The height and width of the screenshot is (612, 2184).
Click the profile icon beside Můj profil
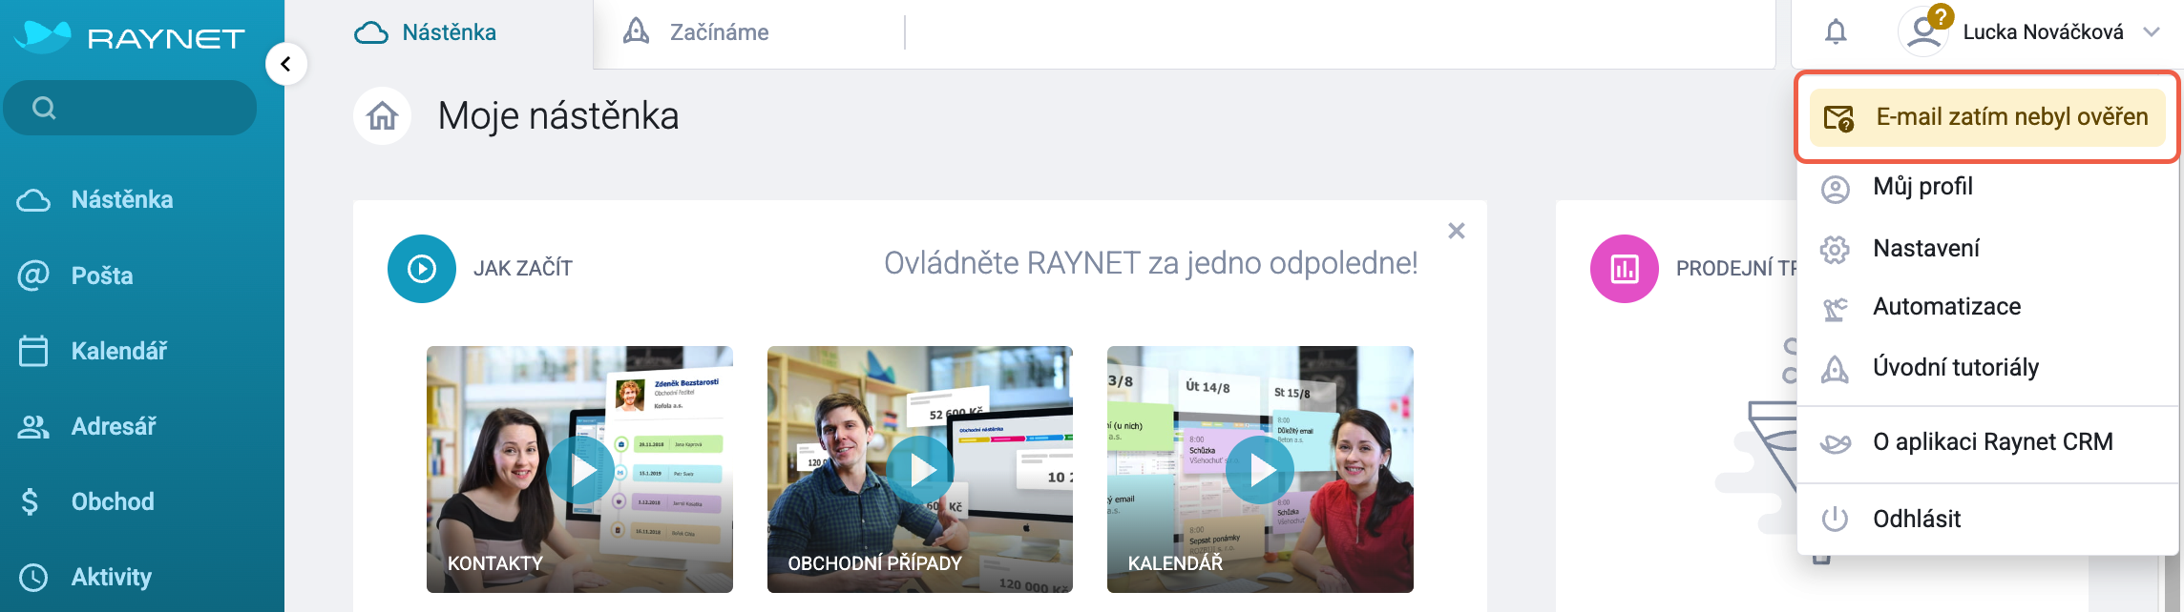[1836, 189]
